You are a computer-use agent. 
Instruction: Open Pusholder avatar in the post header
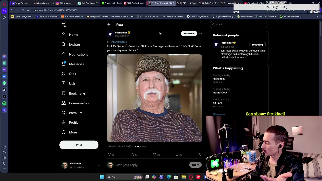110,34
